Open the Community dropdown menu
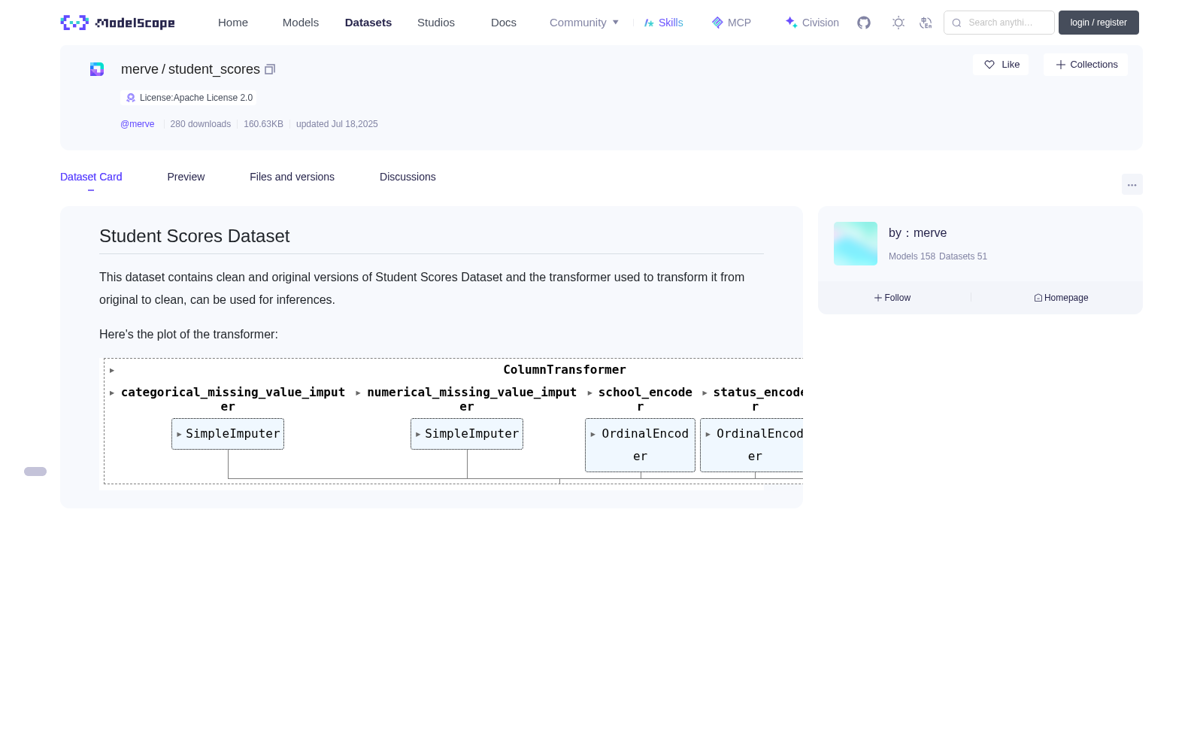Viewport: 1203px width, 752px height. coord(584,23)
